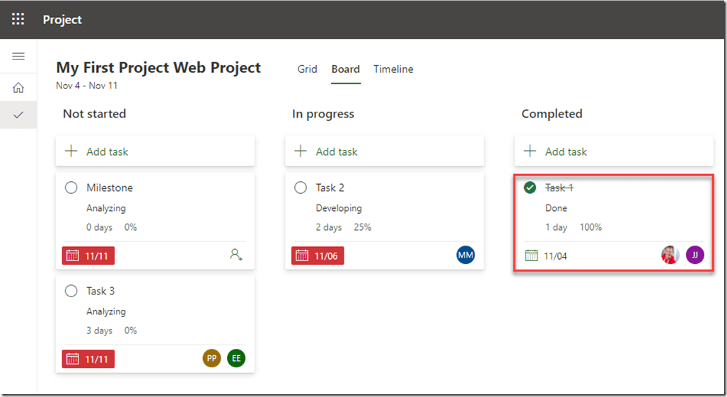The image size is (727, 397).
Task: Open the 11/06 due date on Task 2
Action: click(318, 255)
